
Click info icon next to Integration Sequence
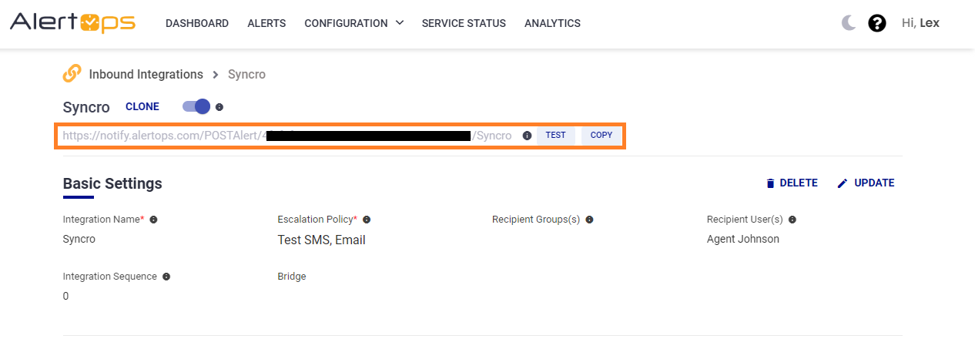pos(166,277)
